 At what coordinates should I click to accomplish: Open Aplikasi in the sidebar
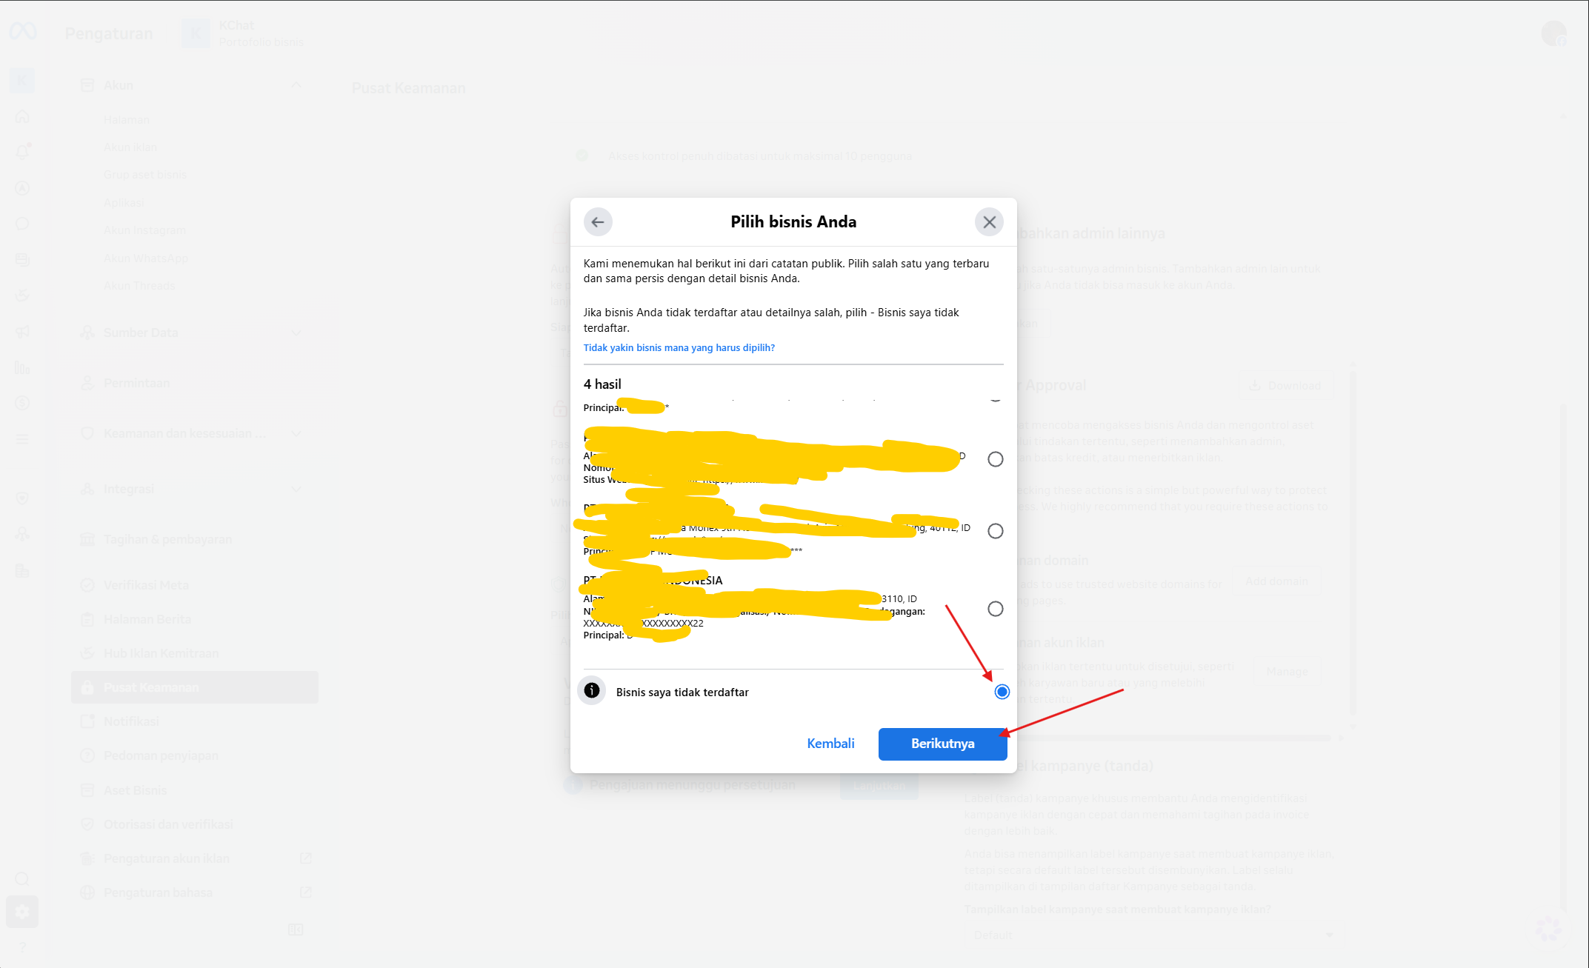pos(124,202)
